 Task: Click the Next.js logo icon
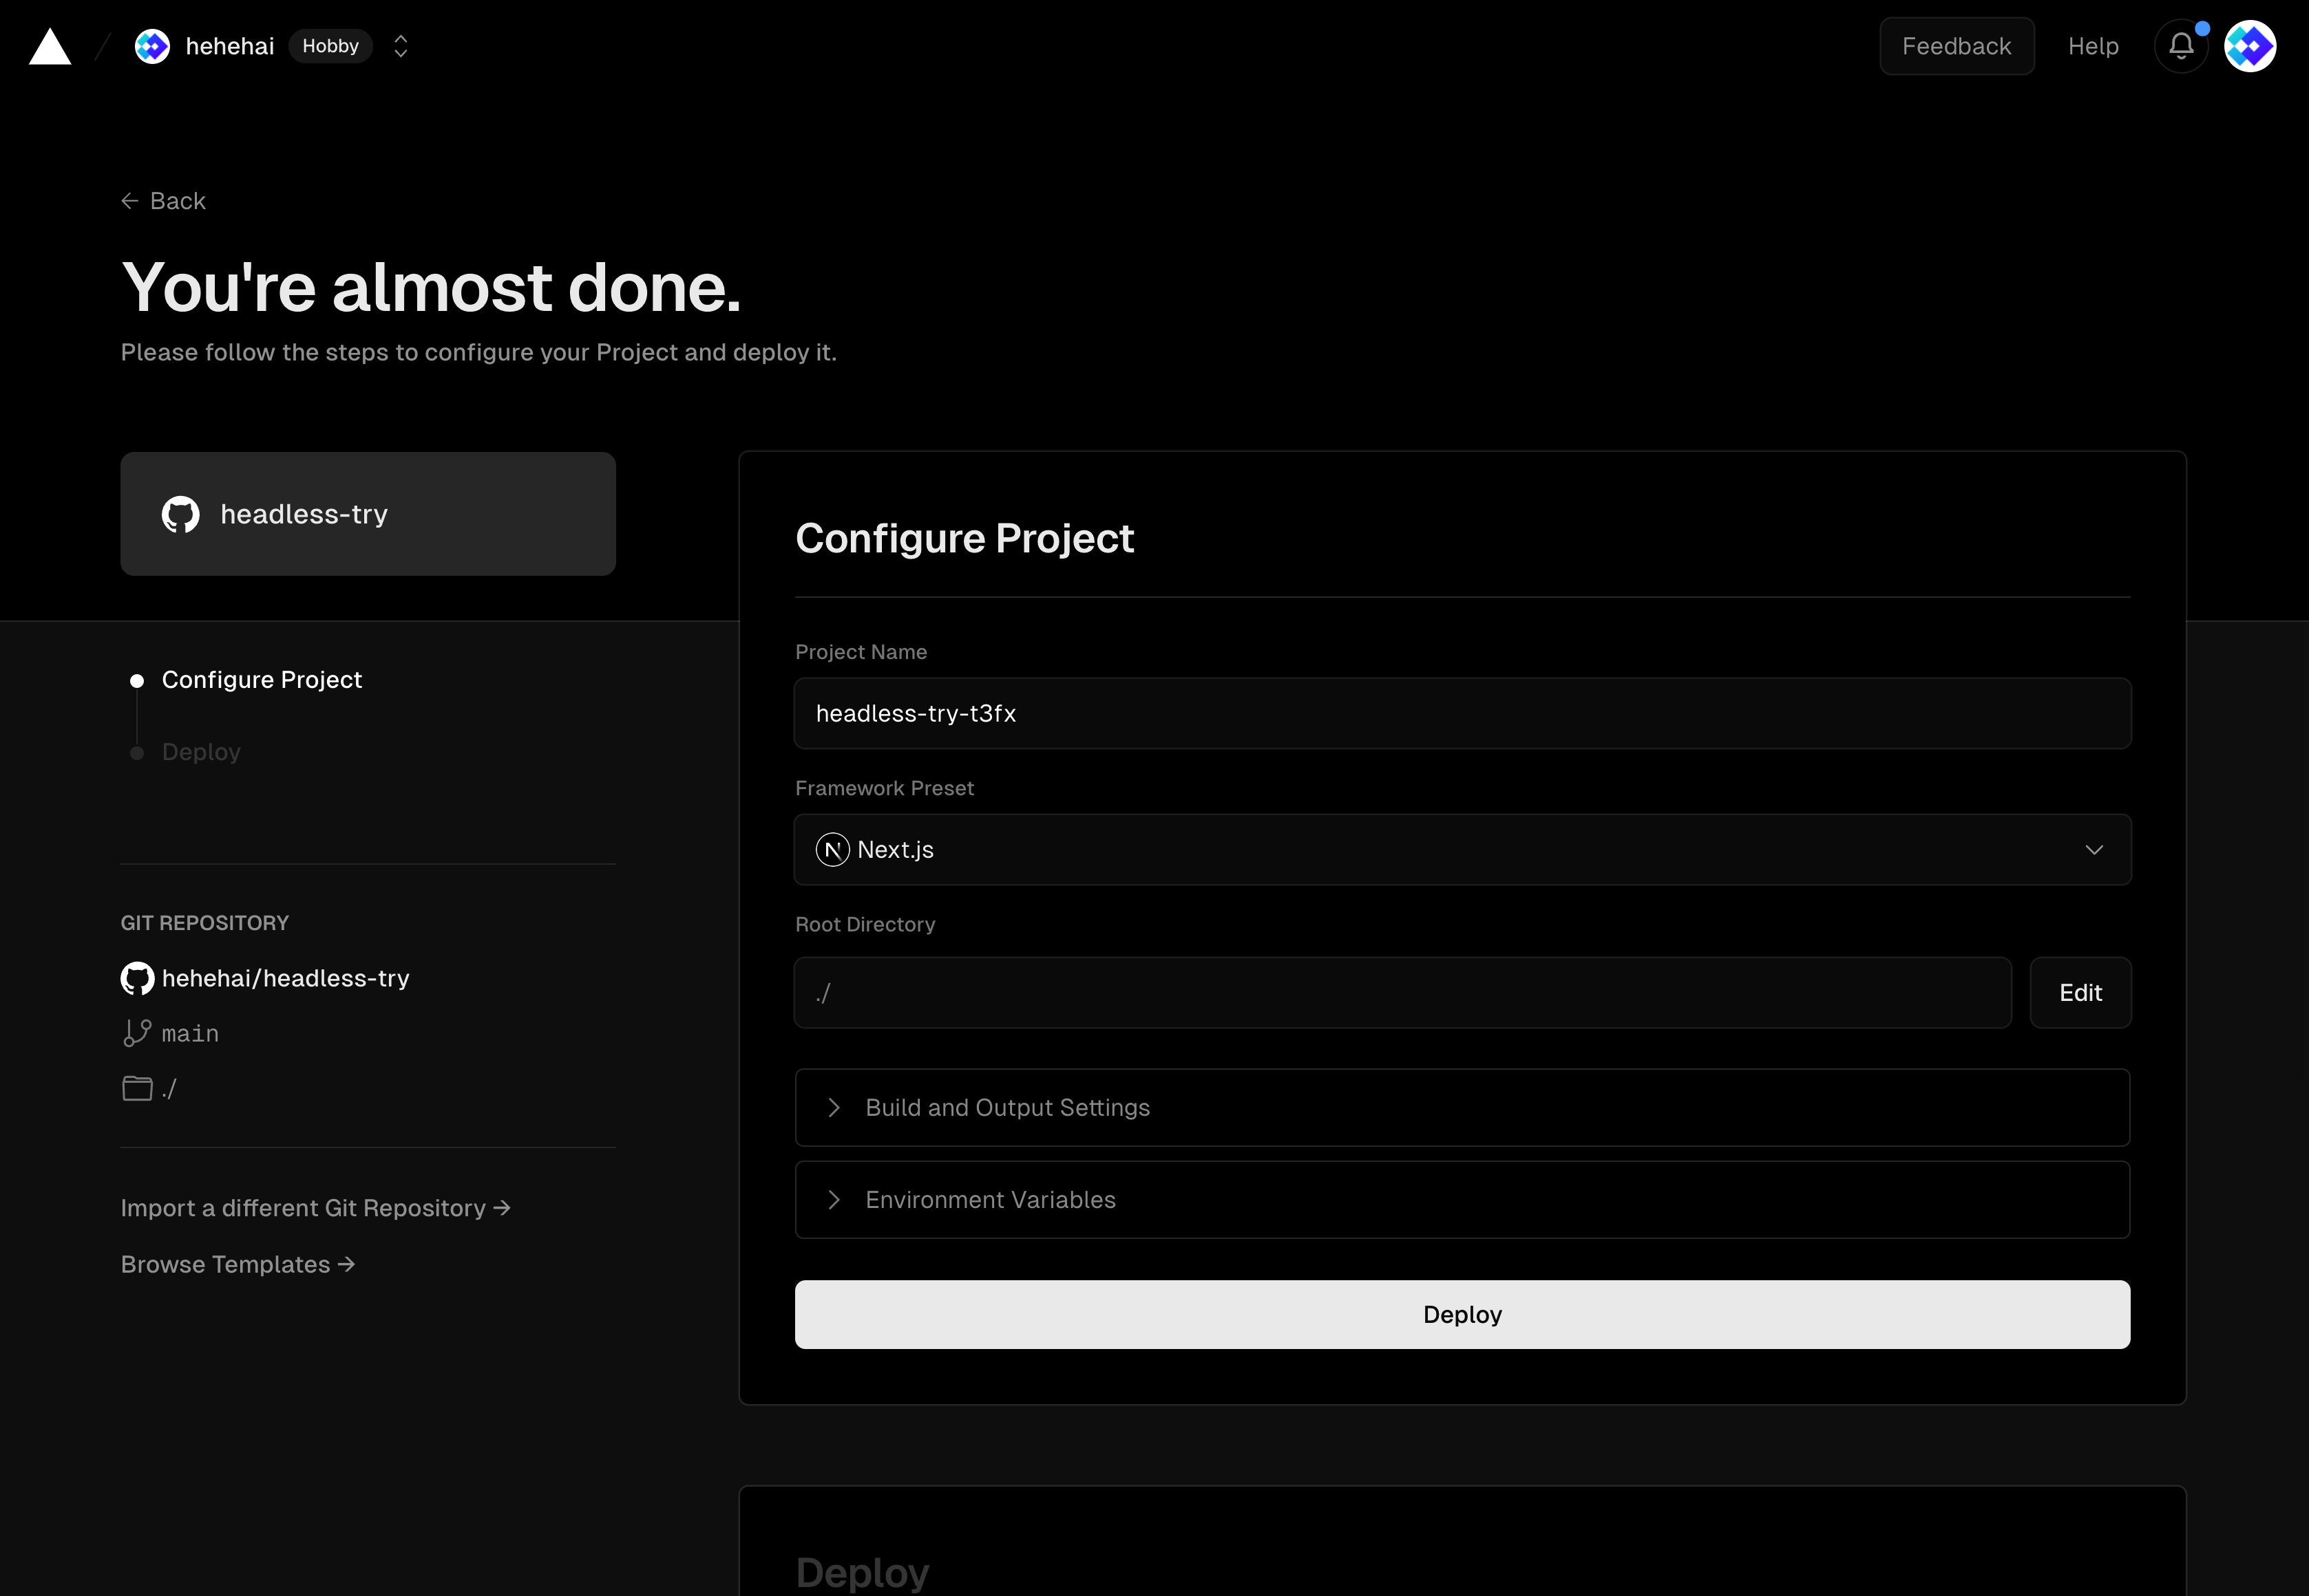coord(832,849)
